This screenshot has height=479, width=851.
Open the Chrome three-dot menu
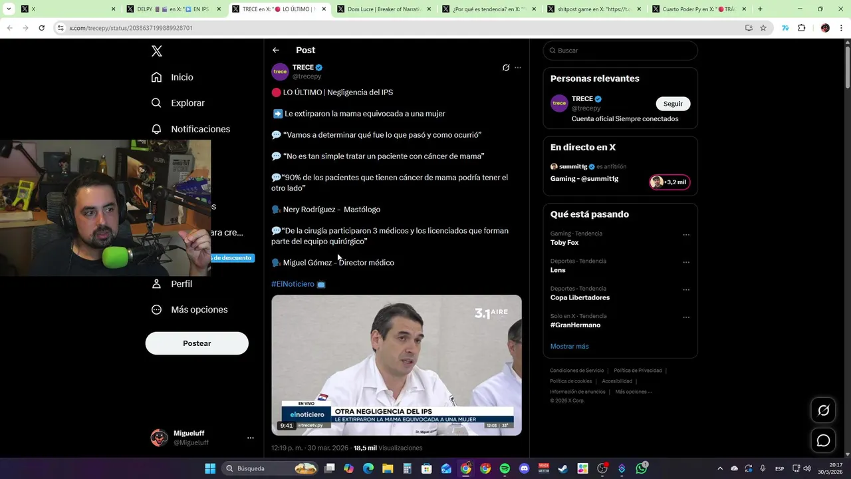coord(842,28)
